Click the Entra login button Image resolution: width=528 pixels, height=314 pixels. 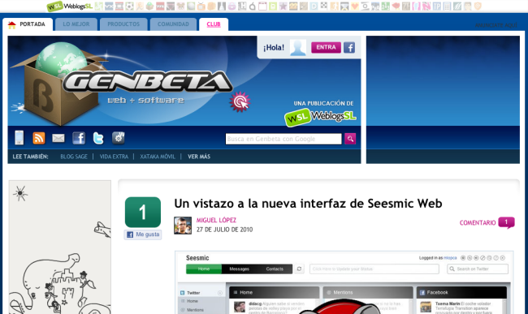point(326,47)
